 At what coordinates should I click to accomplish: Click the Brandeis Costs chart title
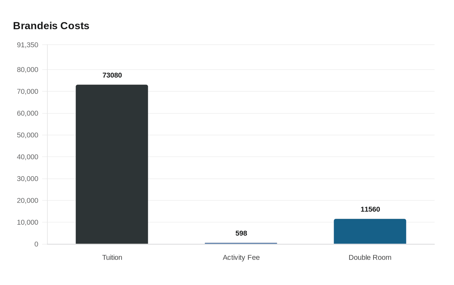[51, 26]
